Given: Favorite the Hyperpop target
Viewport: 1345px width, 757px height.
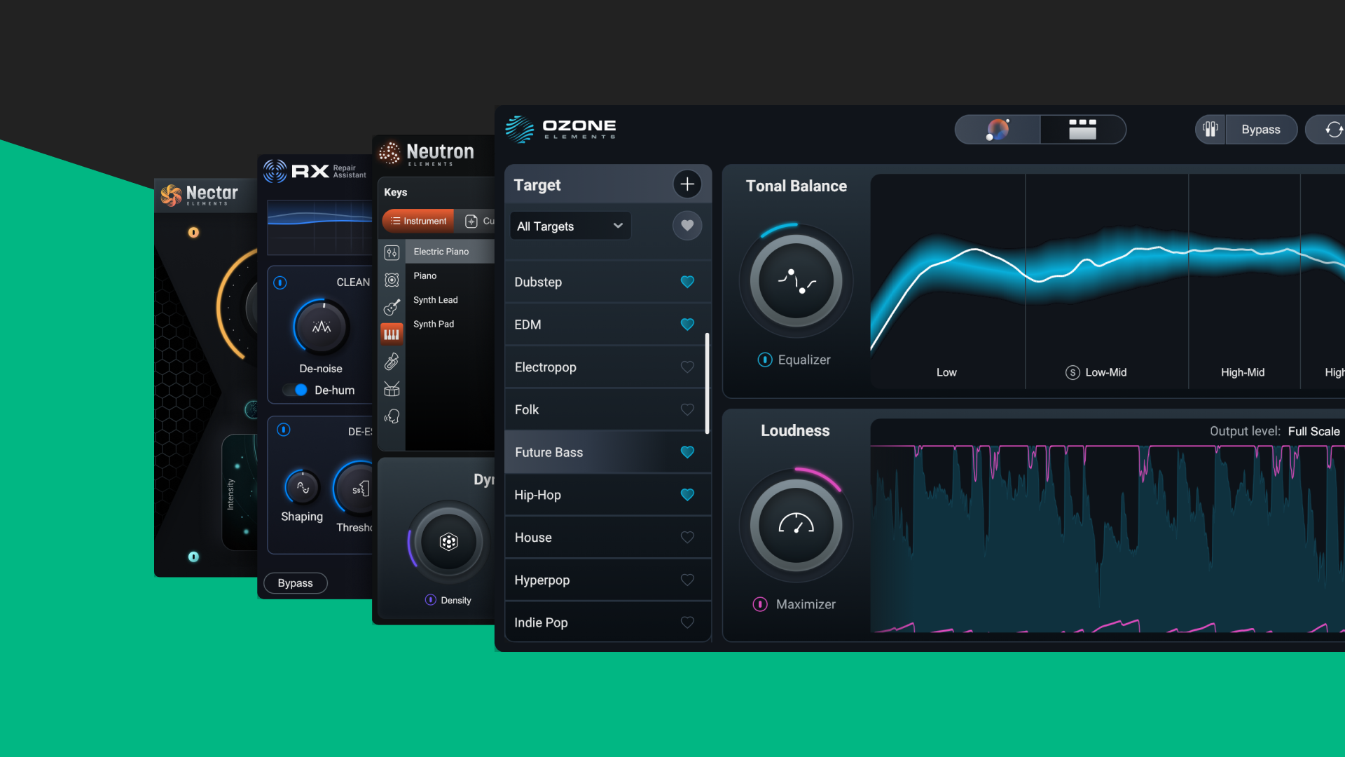Looking at the screenshot, I should pos(687,580).
